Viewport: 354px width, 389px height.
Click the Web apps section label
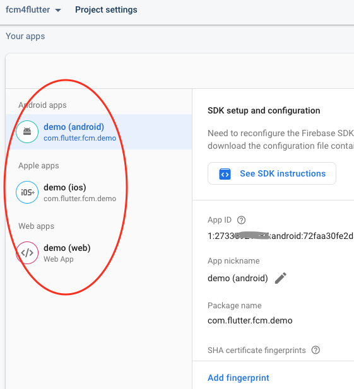click(36, 226)
